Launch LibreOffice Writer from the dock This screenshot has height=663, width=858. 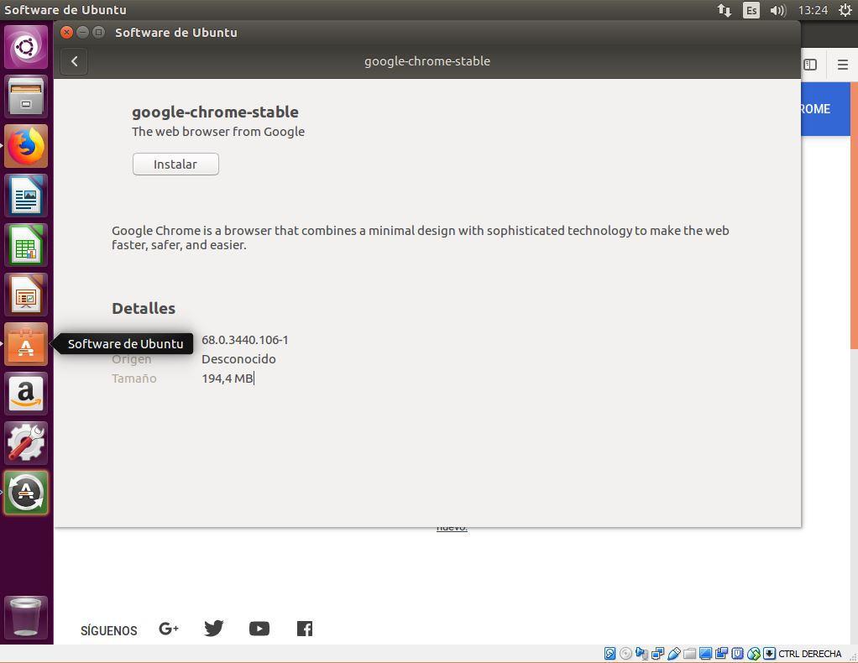pyautogui.click(x=26, y=195)
